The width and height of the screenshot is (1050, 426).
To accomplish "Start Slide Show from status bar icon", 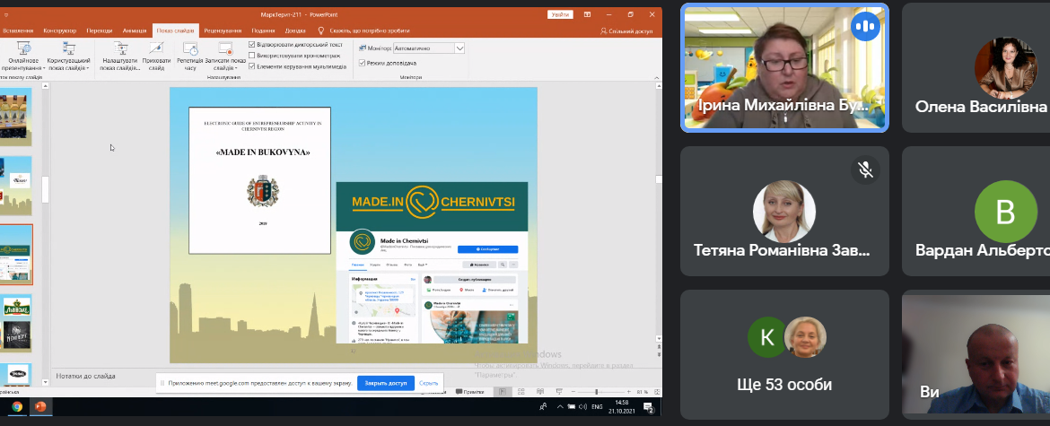I will 559,392.
